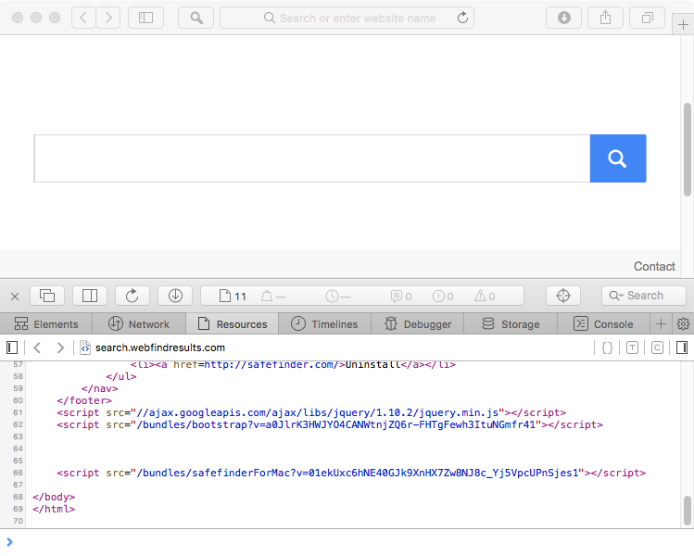Go back with the Safari back button
This screenshot has height=556, width=694.
(x=83, y=18)
